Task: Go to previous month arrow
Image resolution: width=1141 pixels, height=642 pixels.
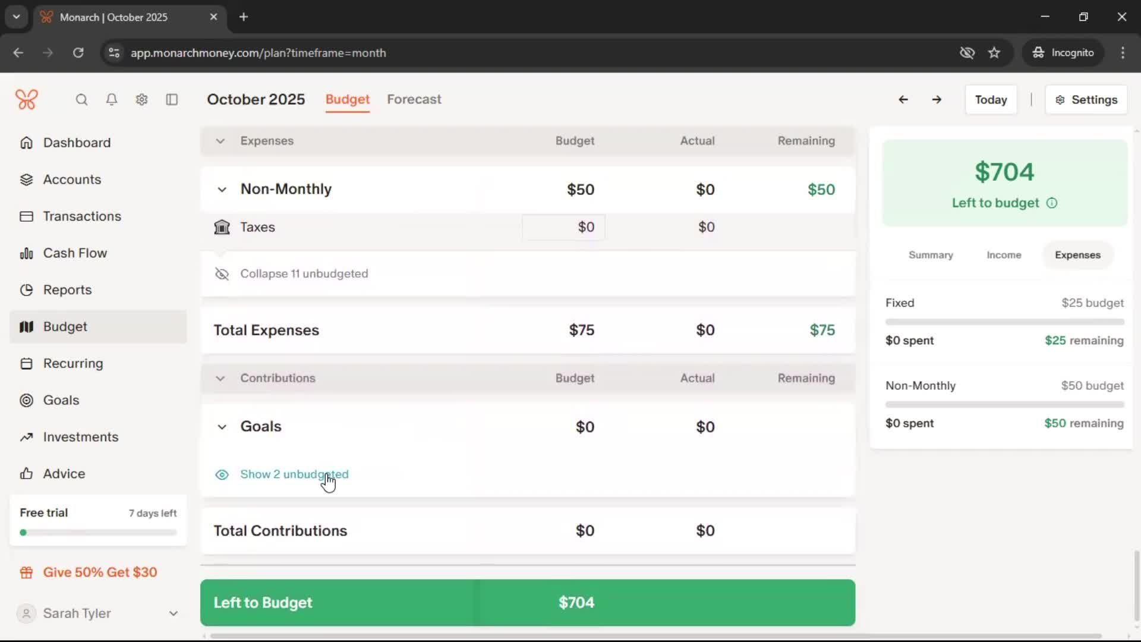Action: (x=903, y=99)
